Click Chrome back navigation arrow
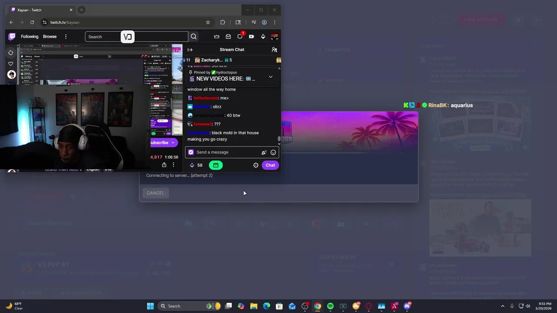 11,22
